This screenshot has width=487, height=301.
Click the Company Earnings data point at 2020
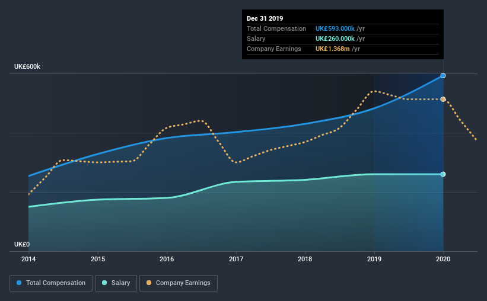[443, 100]
